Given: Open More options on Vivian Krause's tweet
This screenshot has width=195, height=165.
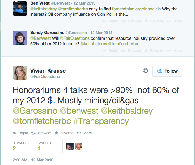Looking at the screenshot, I should (84, 133).
